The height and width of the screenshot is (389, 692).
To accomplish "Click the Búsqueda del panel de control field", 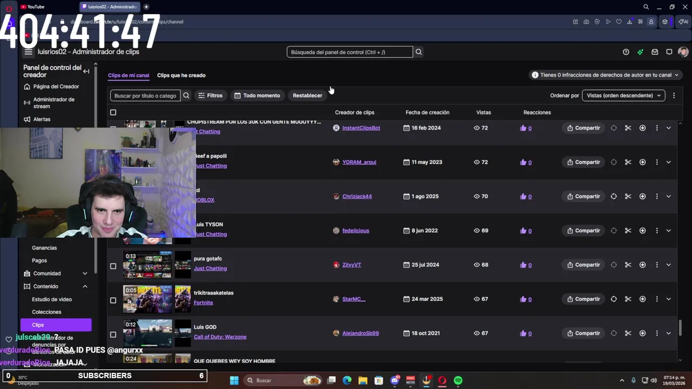I will (x=350, y=52).
